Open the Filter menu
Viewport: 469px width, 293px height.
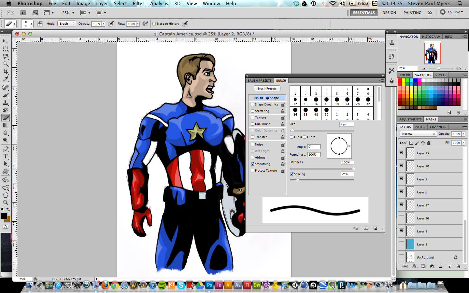[x=138, y=4]
